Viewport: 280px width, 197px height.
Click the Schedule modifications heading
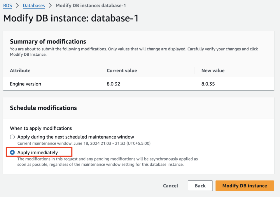43,108
